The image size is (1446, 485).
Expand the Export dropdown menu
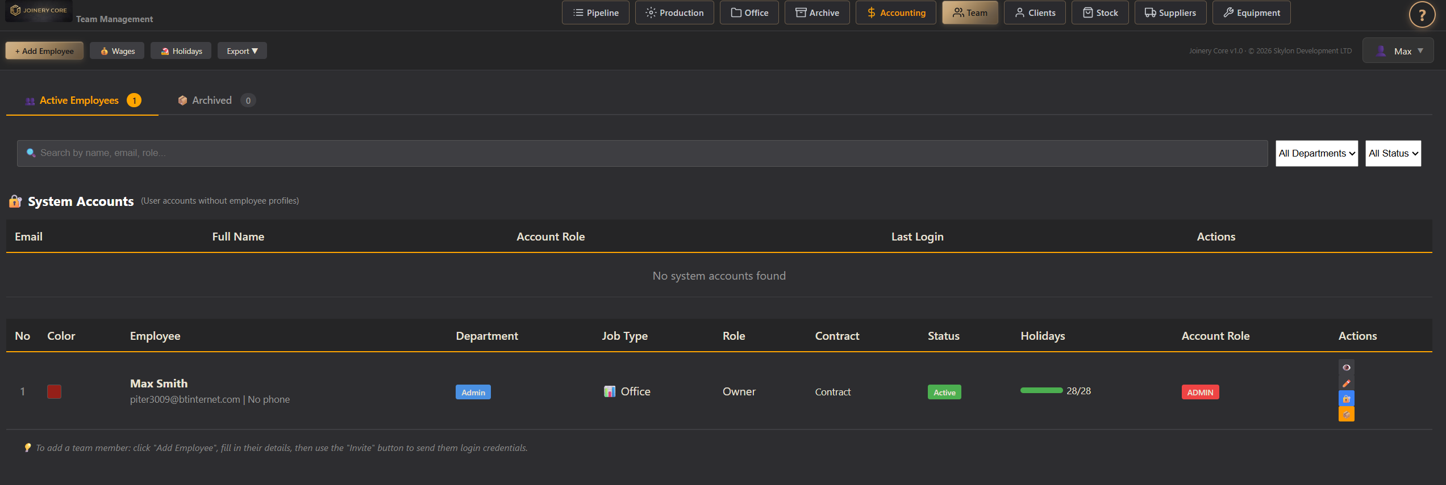point(242,51)
